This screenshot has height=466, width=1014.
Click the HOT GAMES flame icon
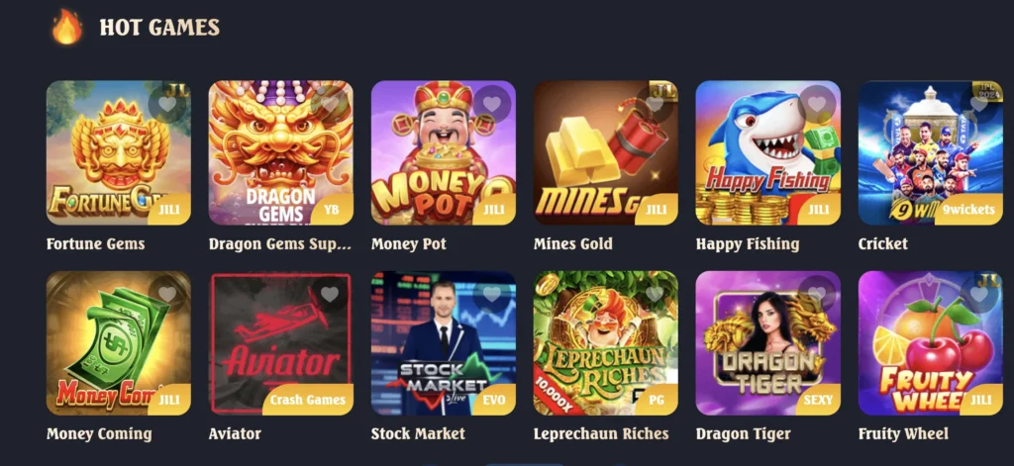tap(67, 27)
